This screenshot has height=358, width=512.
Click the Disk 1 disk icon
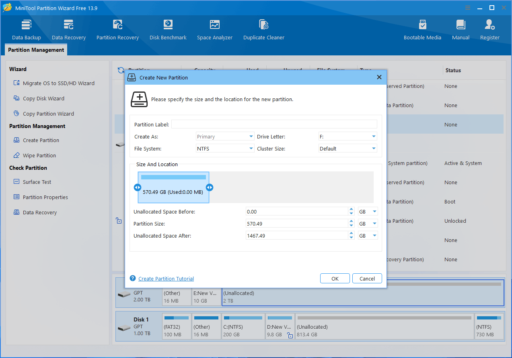click(x=124, y=328)
